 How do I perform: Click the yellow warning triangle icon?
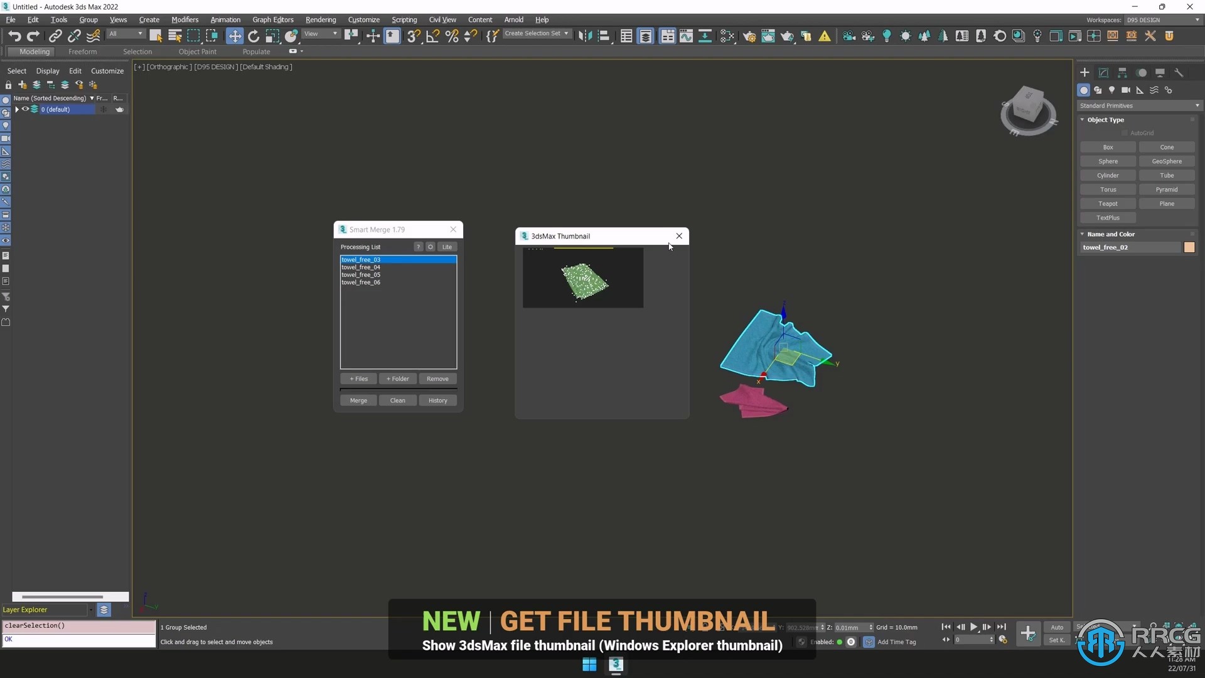click(x=825, y=36)
